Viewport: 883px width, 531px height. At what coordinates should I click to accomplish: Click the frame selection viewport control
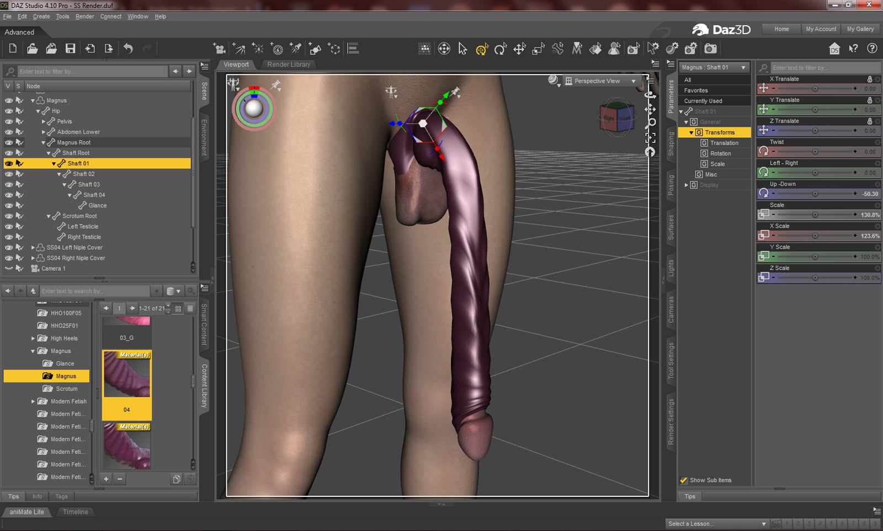(650, 137)
